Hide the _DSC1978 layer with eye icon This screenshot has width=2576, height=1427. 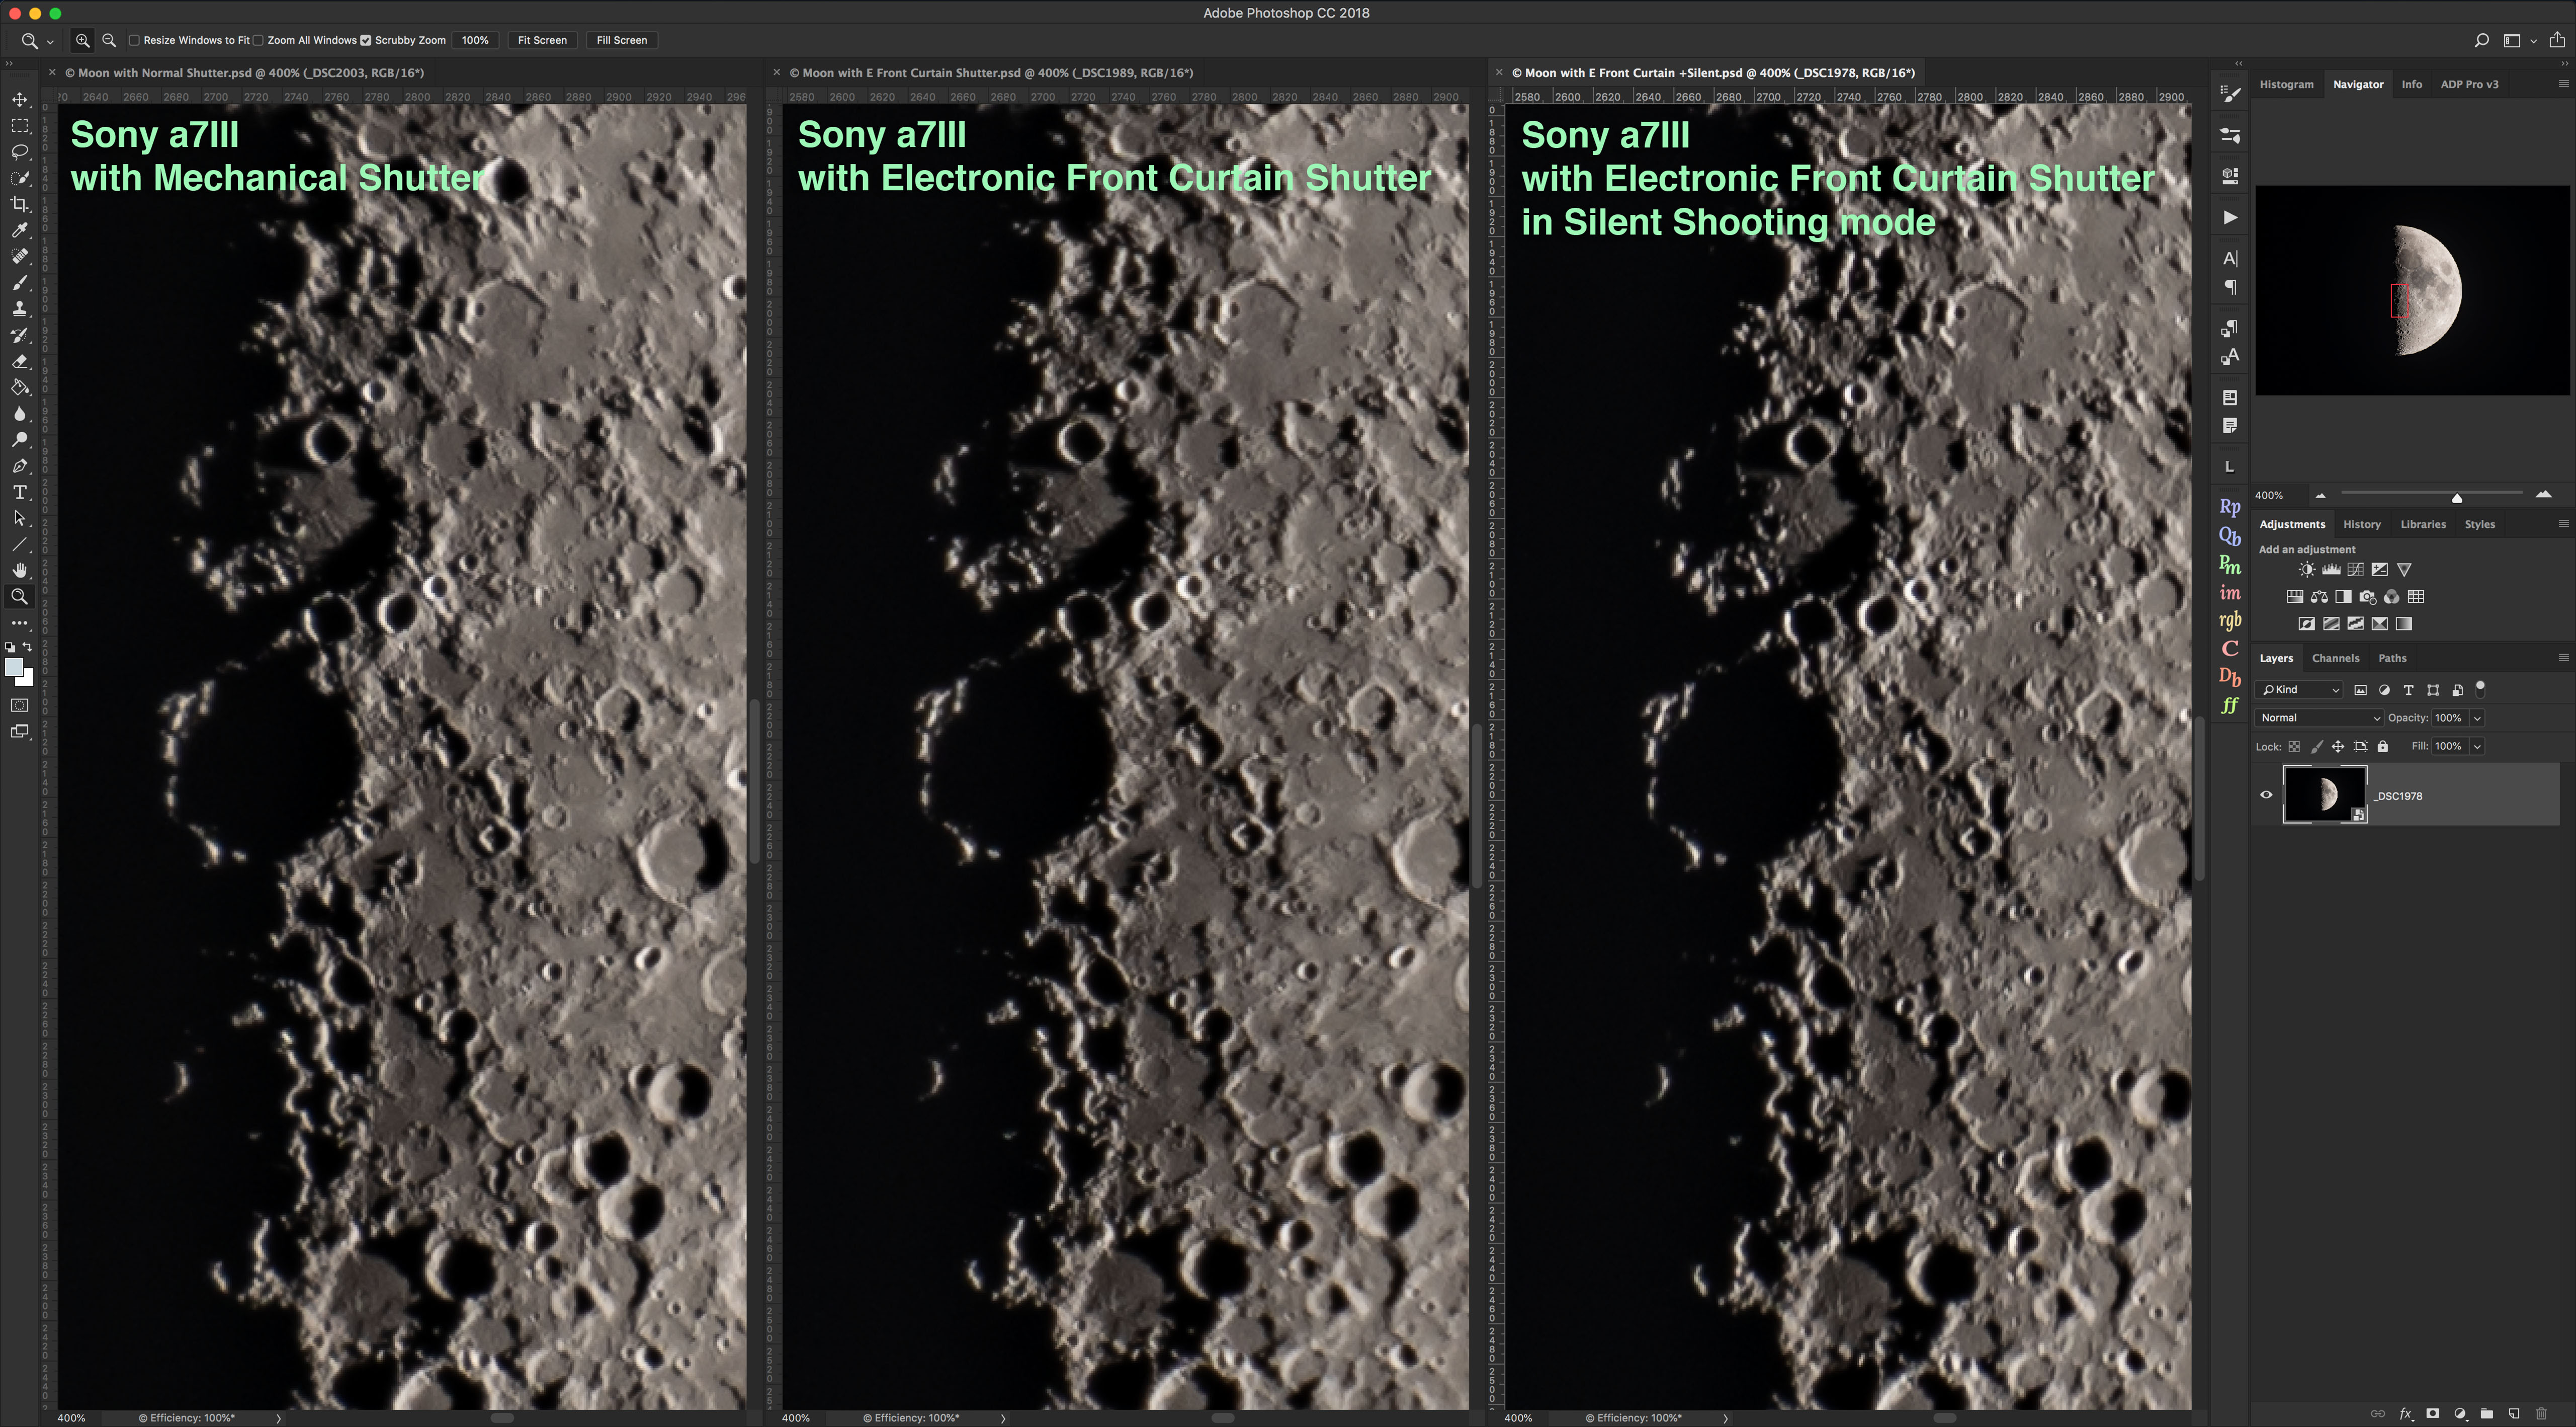[2266, 795]
